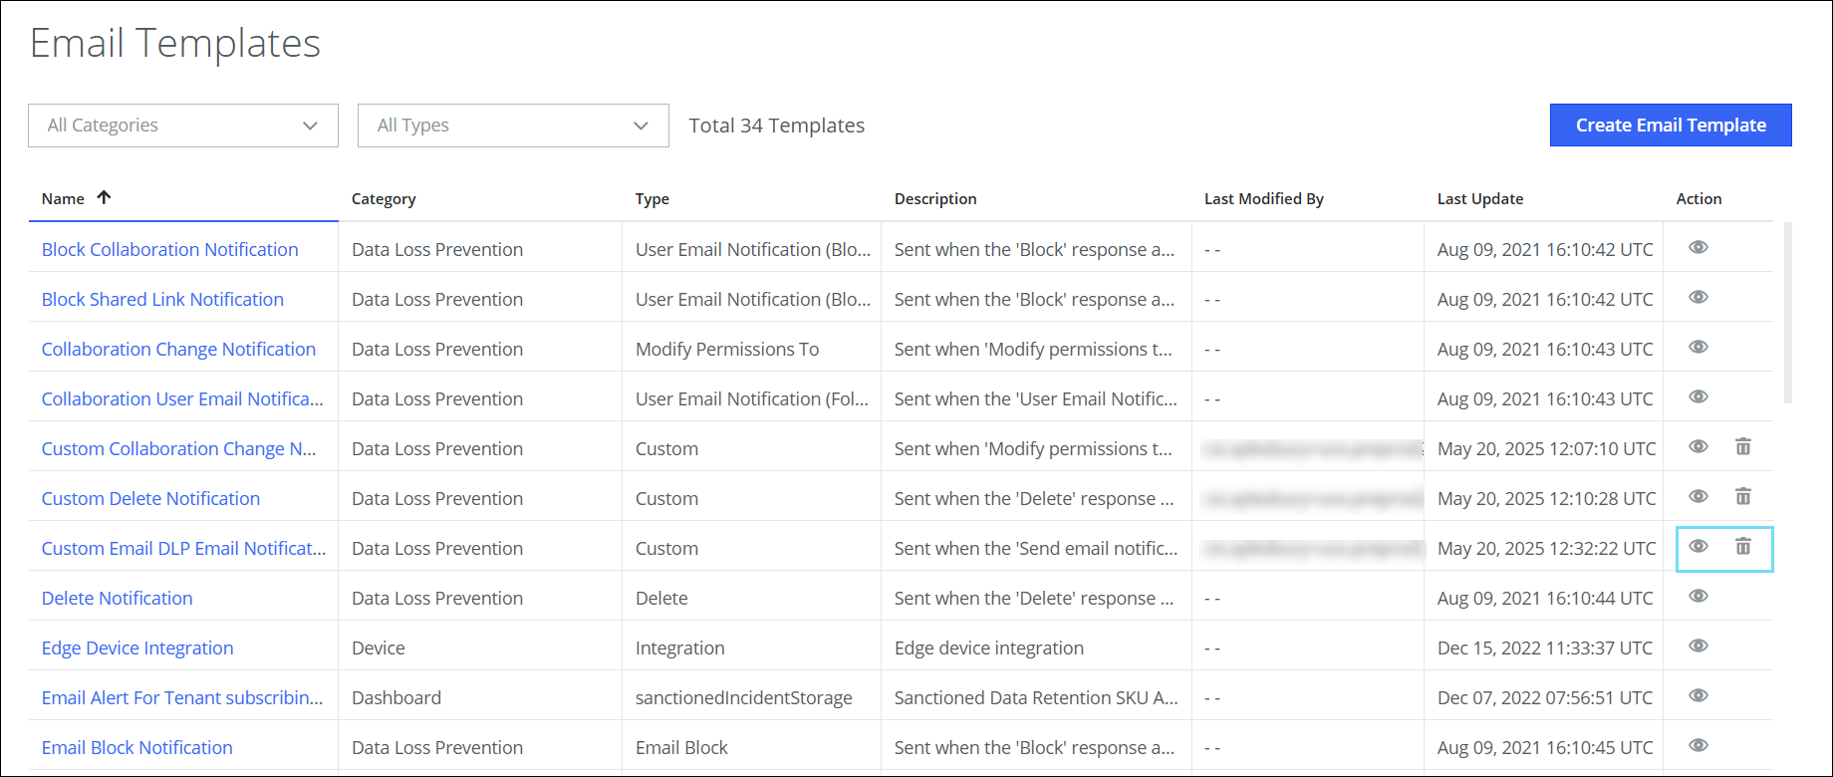Click eye icon for Block Shared Link Notification
Screen dimensions: 1833x777
pos(1699,297)
